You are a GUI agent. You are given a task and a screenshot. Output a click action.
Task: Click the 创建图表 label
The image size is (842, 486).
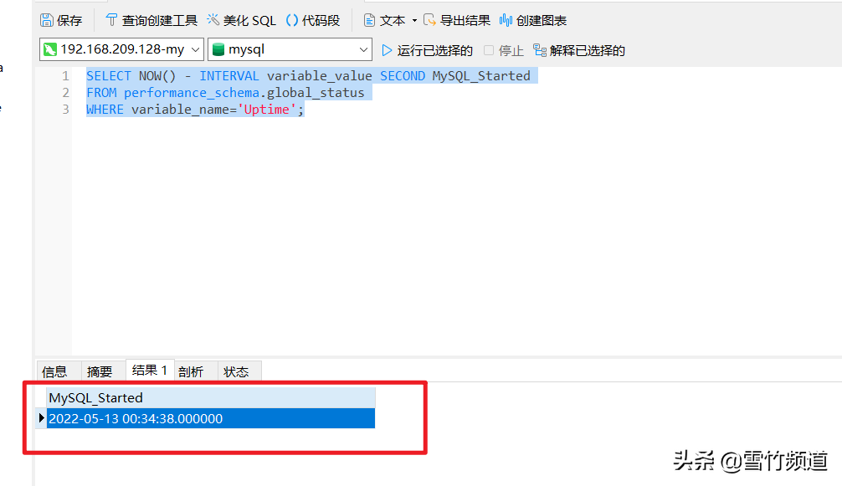(x=542, y=20)
